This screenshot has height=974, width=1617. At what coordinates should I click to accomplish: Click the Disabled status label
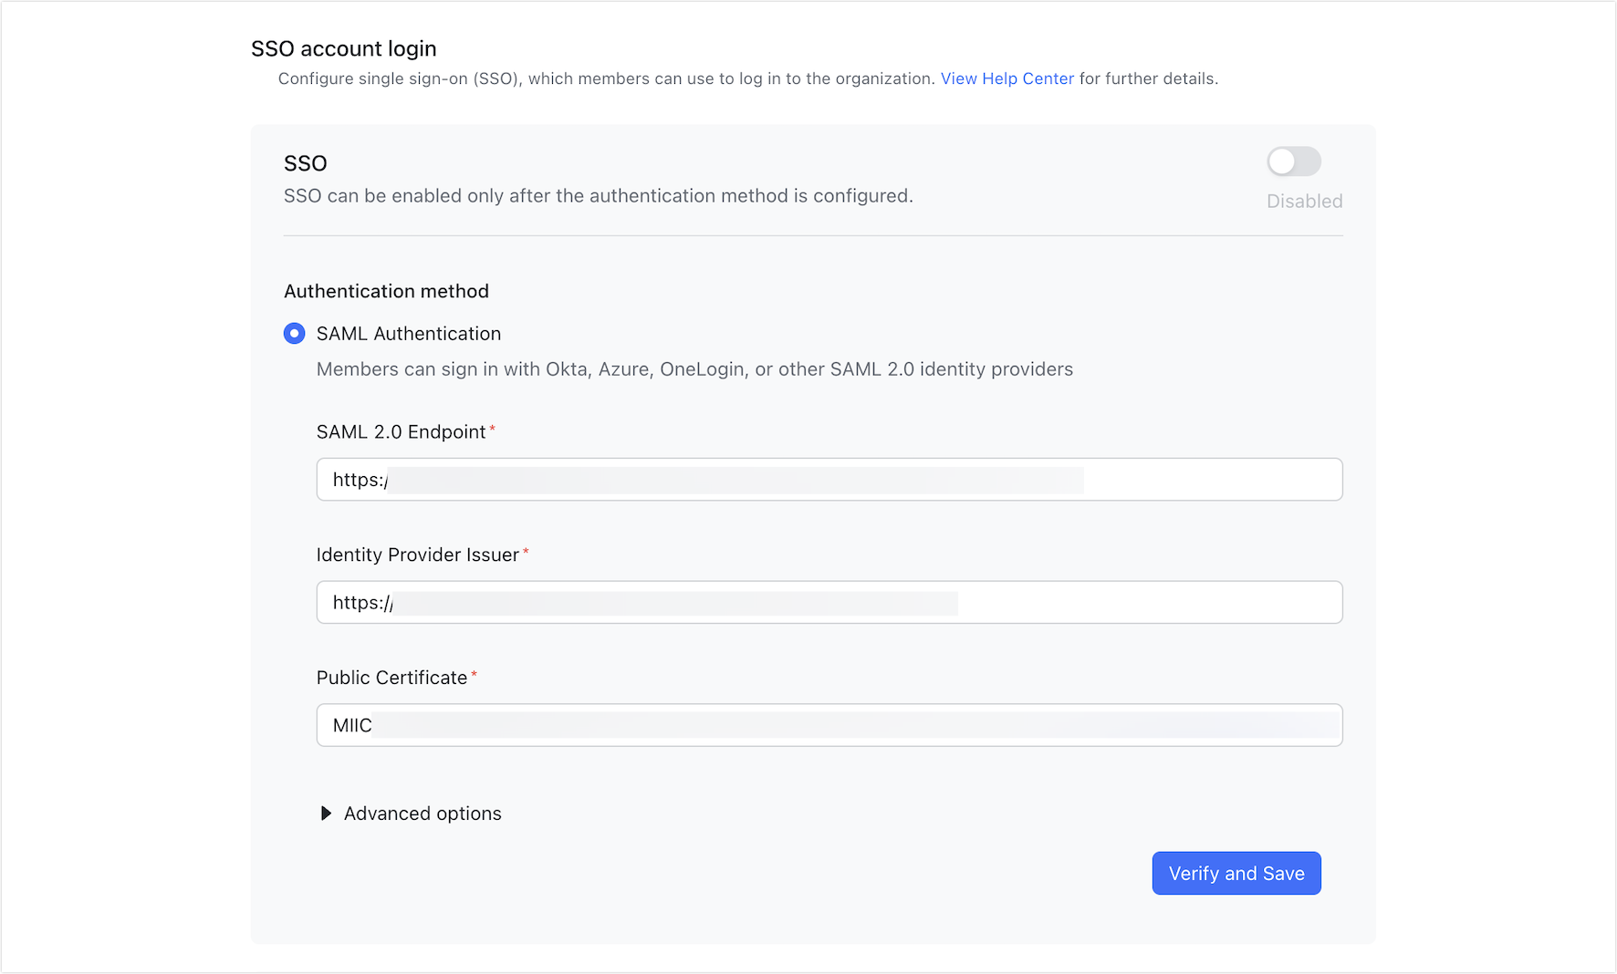click(1305, 202)
